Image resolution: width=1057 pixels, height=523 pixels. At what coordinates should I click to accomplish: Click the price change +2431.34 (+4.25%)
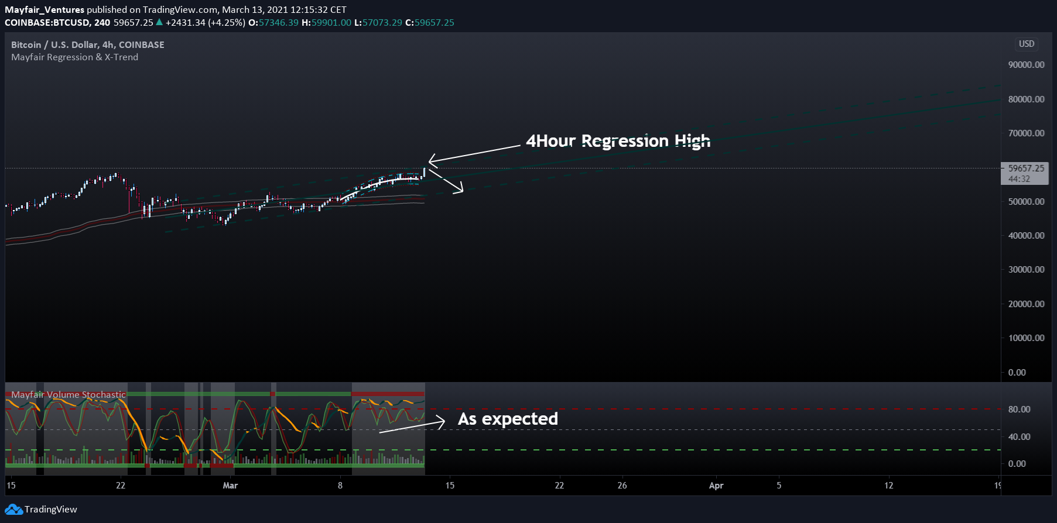pyautogui.click(x=205, y=23)
